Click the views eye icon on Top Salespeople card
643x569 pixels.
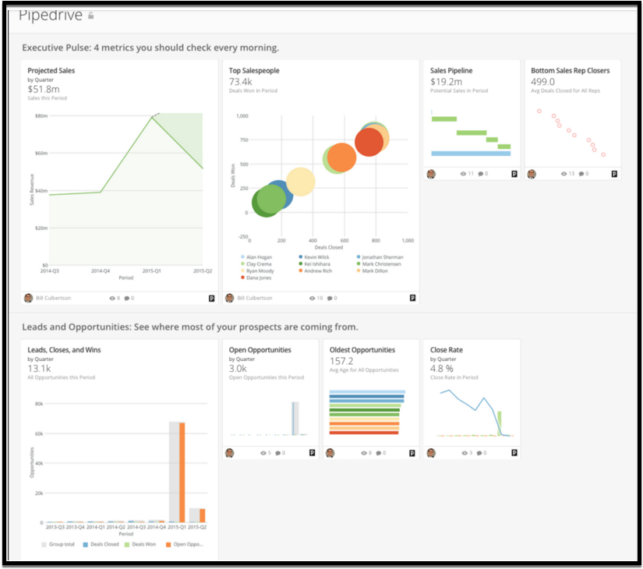312,298
